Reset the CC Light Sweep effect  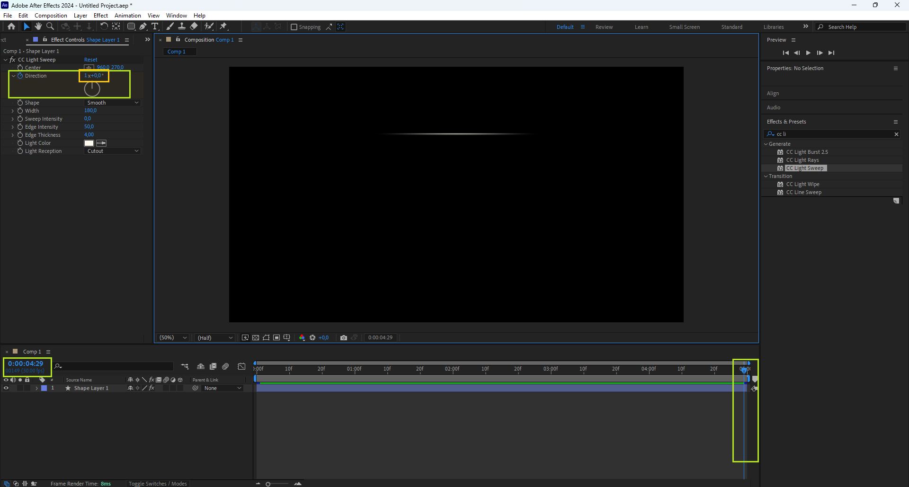click(90, 60)
